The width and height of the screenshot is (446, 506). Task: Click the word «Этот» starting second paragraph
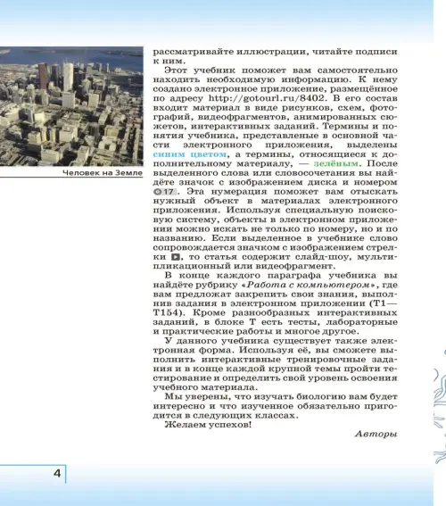tap(176, 71)
